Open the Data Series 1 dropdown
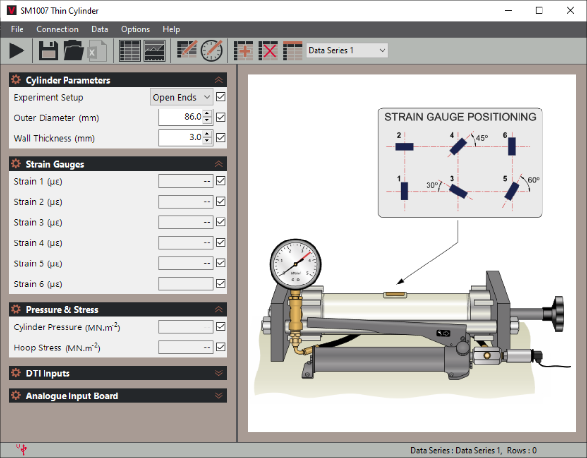 347,50
